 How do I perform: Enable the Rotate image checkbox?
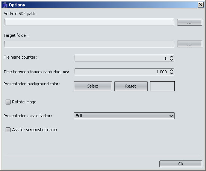[8, 102]
